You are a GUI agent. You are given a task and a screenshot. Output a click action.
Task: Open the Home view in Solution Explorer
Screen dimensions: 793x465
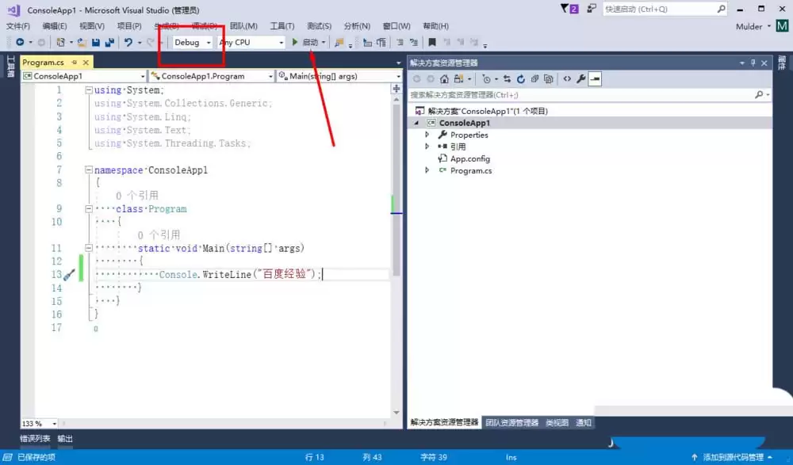444,78
